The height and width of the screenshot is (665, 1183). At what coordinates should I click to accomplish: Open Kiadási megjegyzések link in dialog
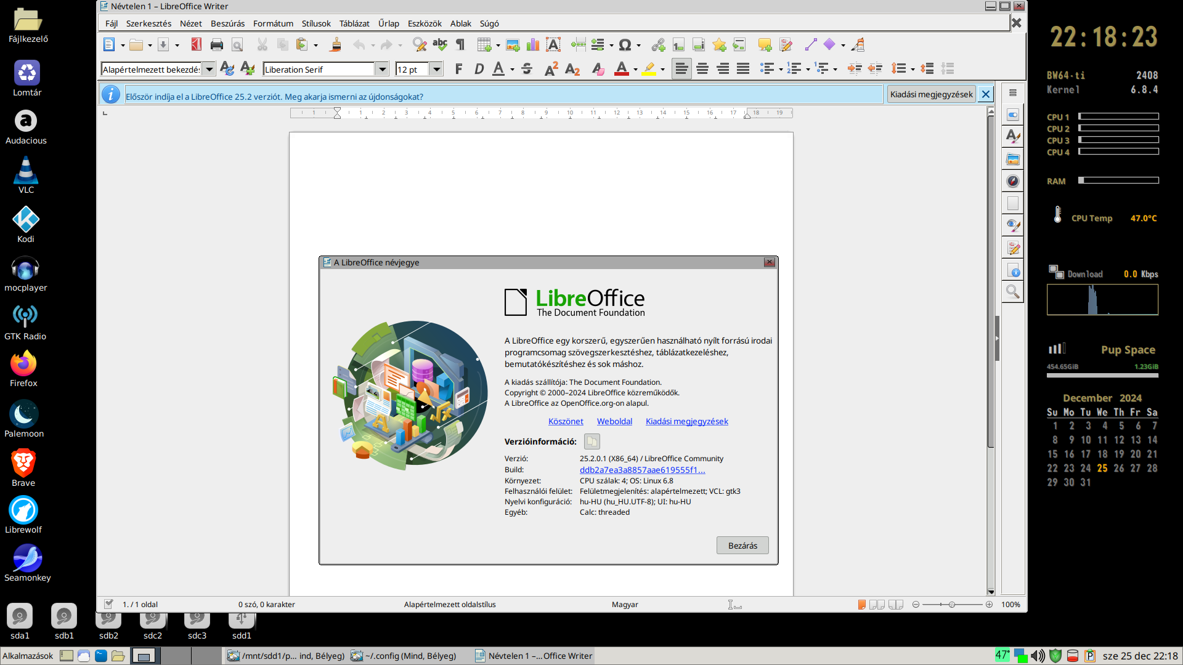point(686,421)
